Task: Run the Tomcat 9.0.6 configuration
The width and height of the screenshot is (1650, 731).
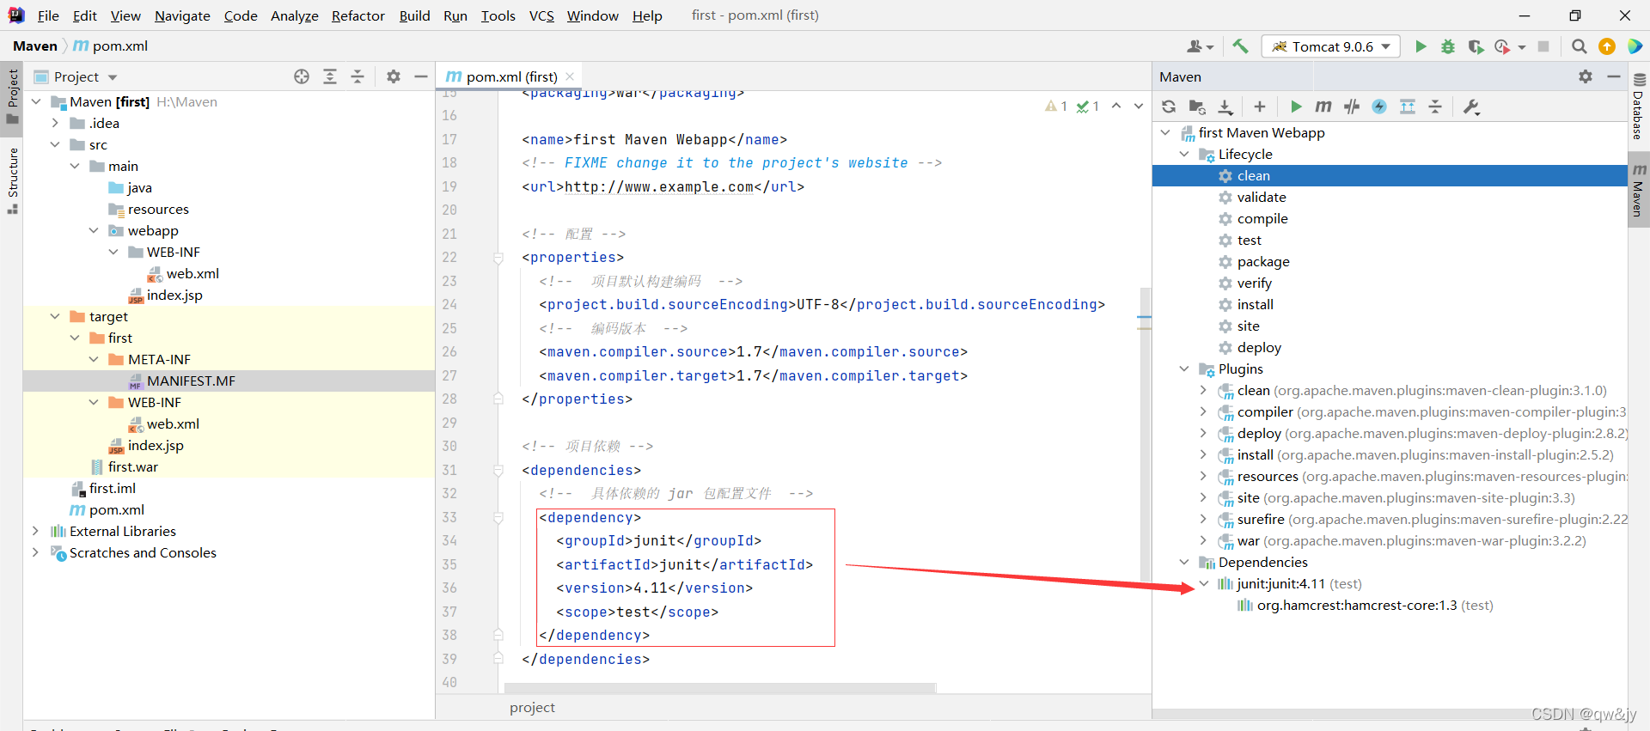Action: point(1421,46)
